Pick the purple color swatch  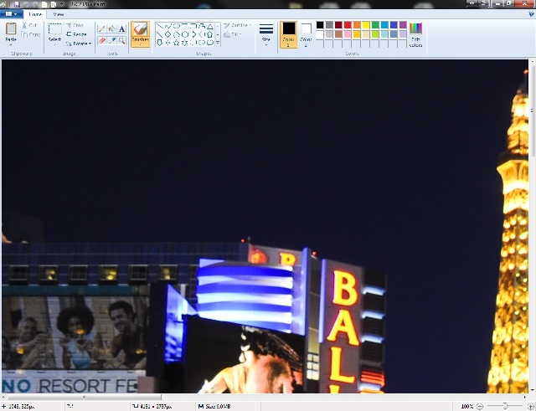tap(403, 25)
